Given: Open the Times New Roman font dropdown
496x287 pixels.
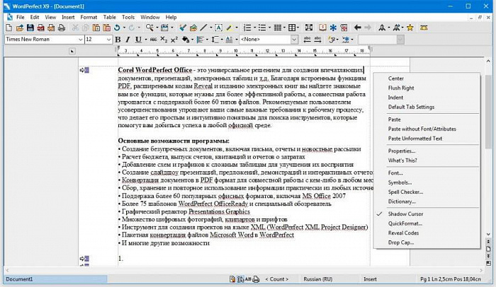Looking at the screenshot, I should click(x=80, y=40).
